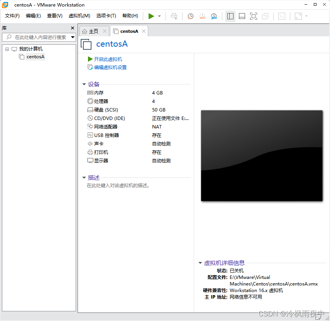Click the Workstation 16.x 虚拟机 compatibility text
Image resolution: width=330 pixels, height=321 pixels.
click(x=256, y=291)
